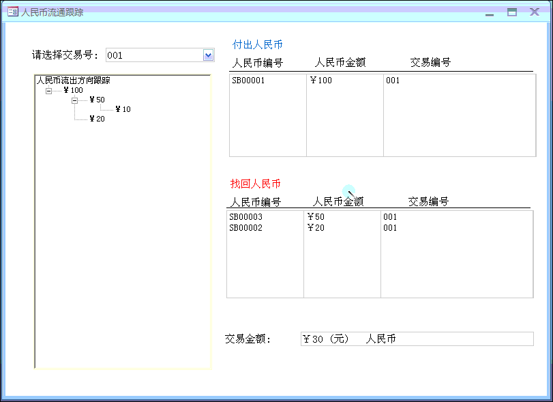Click ¥20 amount in 找回人民币 list
The height and width of the screenshot is (402, 553).
tap(316, 228)
